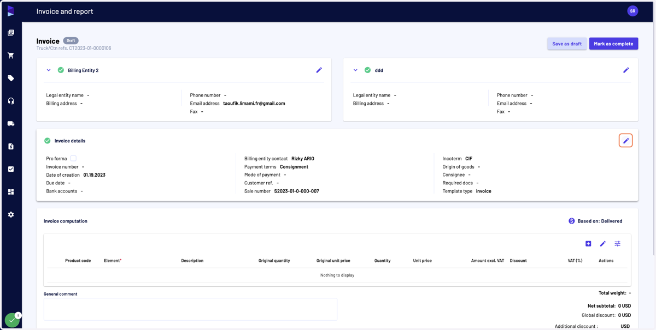
Task: Click the Global discount 0 USD value
Action: pyautogui.click(x=624, y=315)
